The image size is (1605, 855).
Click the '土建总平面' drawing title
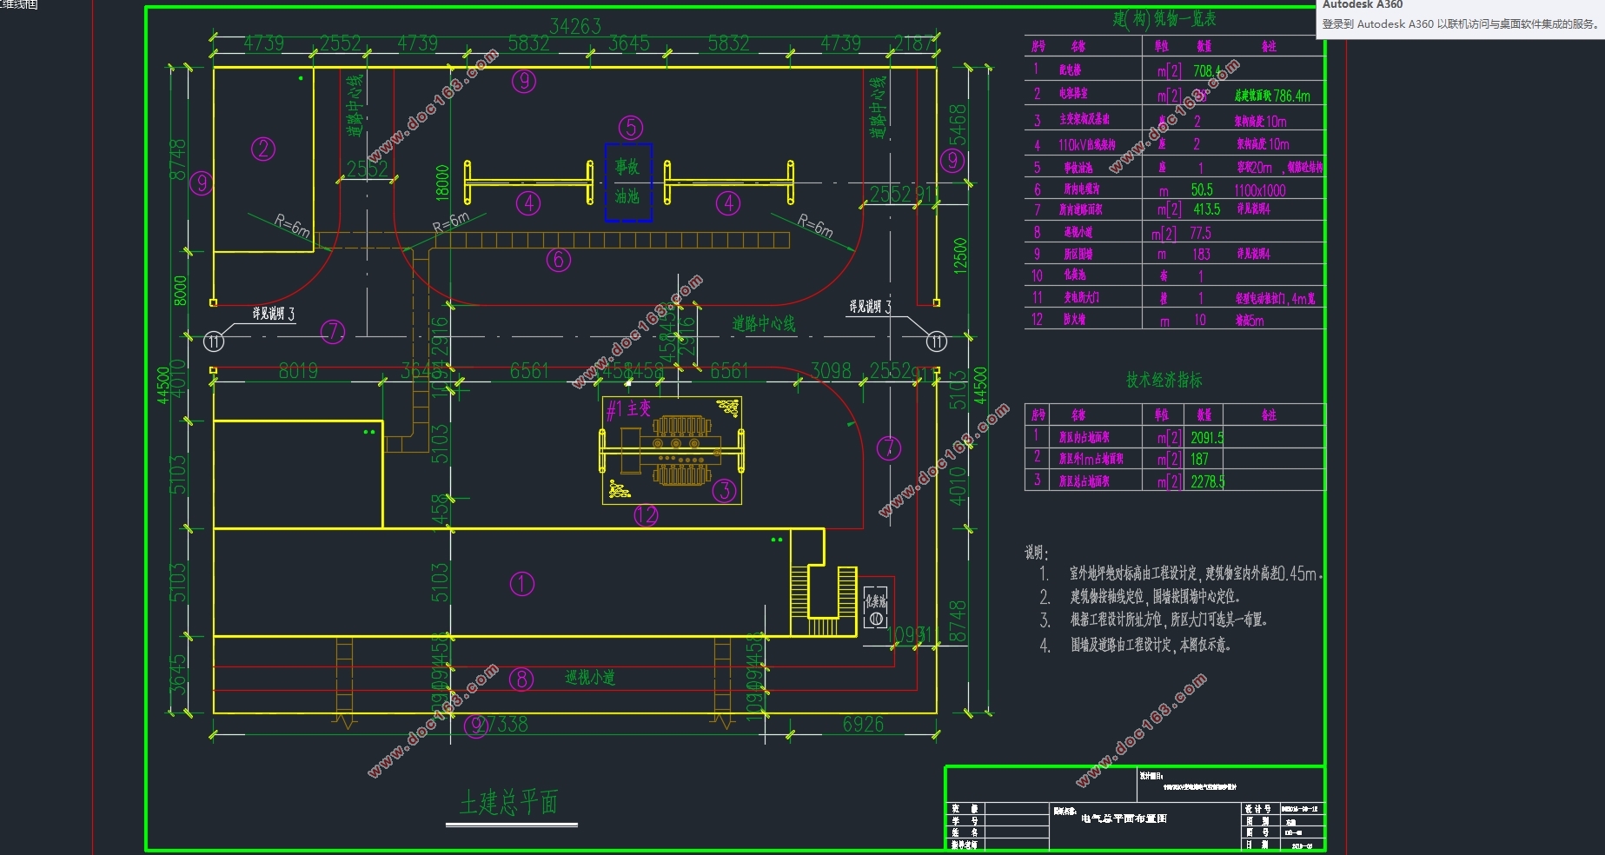[508, 802]
